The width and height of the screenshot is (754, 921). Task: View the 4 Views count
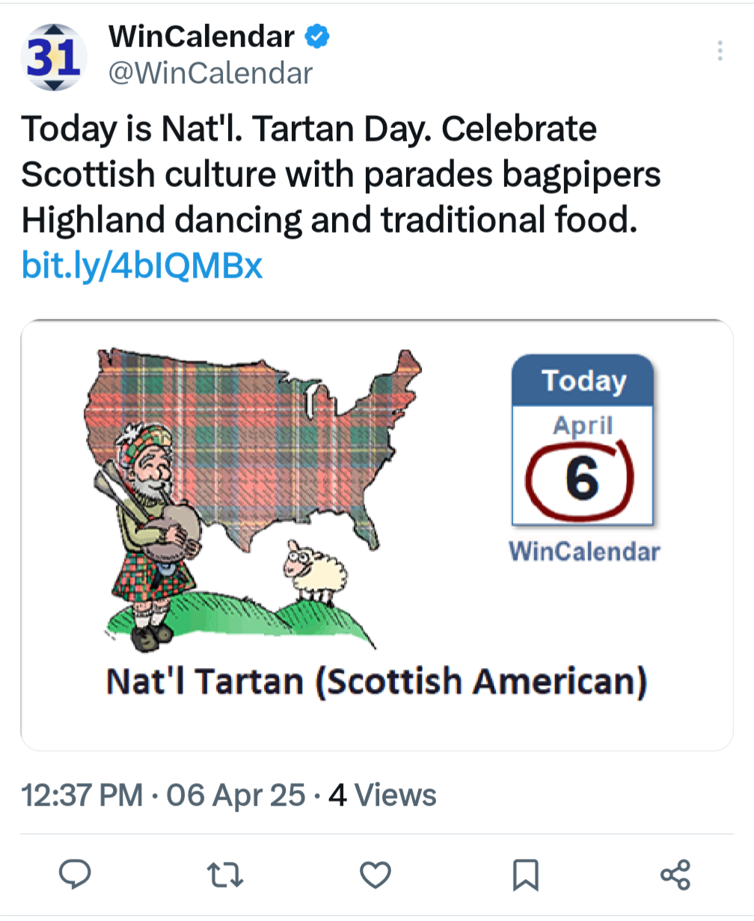[382, 794]
